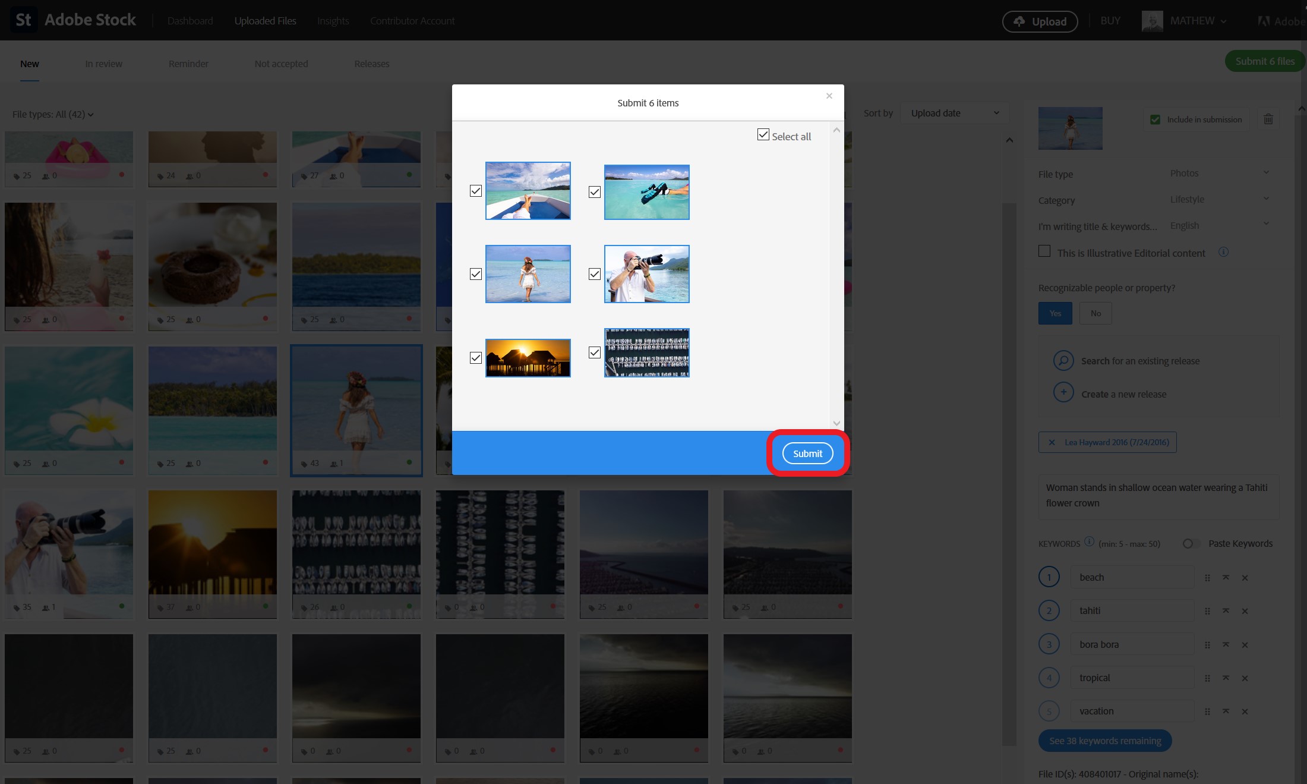Click the plus icon for new release

pyautogui.click(x=1063, y=393)
